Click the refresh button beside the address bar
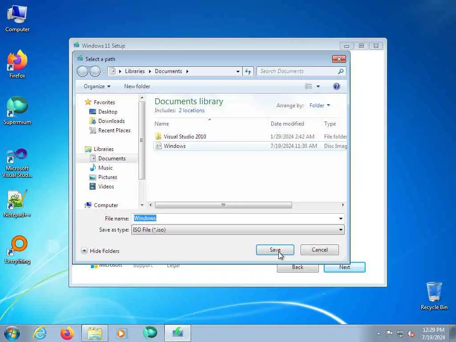Screen dimensions: 456x342 tap(248, 71)
